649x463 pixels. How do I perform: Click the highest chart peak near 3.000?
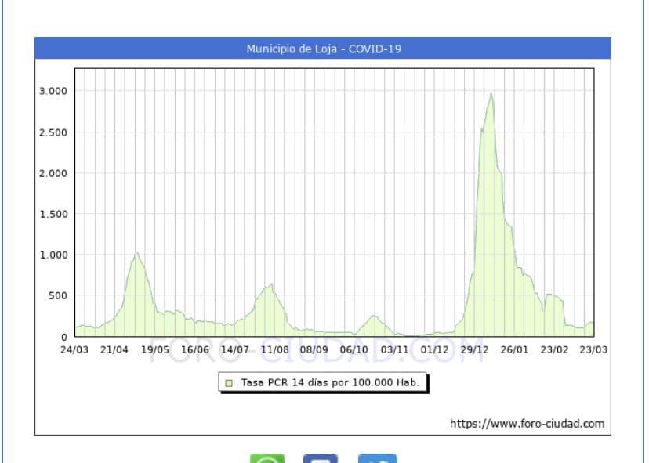[491, 95]
